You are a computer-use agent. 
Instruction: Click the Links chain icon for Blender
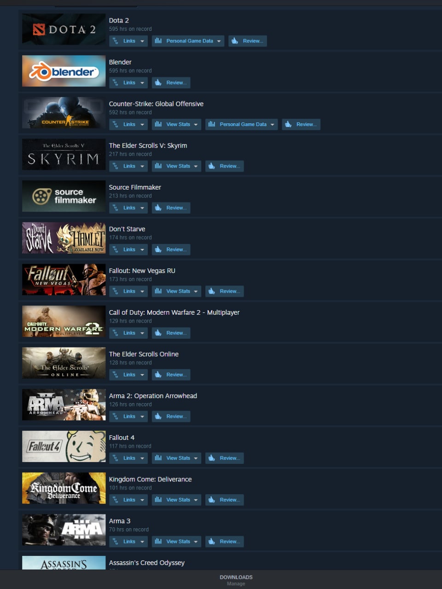click(116, 83)
